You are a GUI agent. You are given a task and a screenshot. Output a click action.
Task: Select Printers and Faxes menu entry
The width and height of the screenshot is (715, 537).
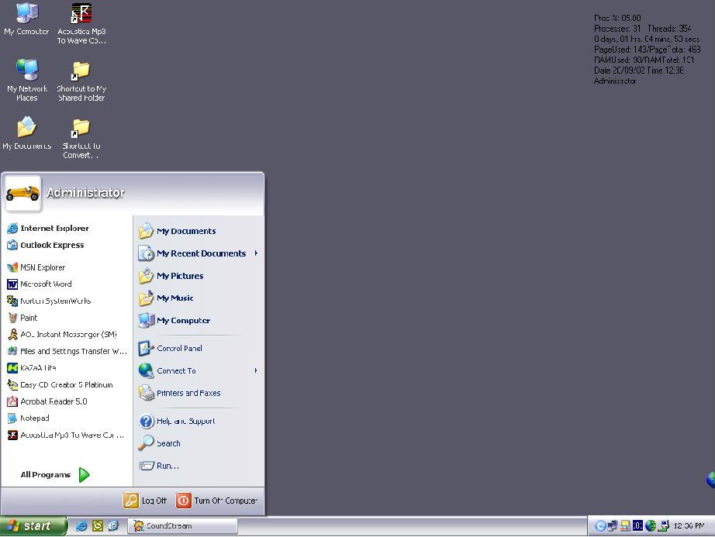[x=188, y=394]
